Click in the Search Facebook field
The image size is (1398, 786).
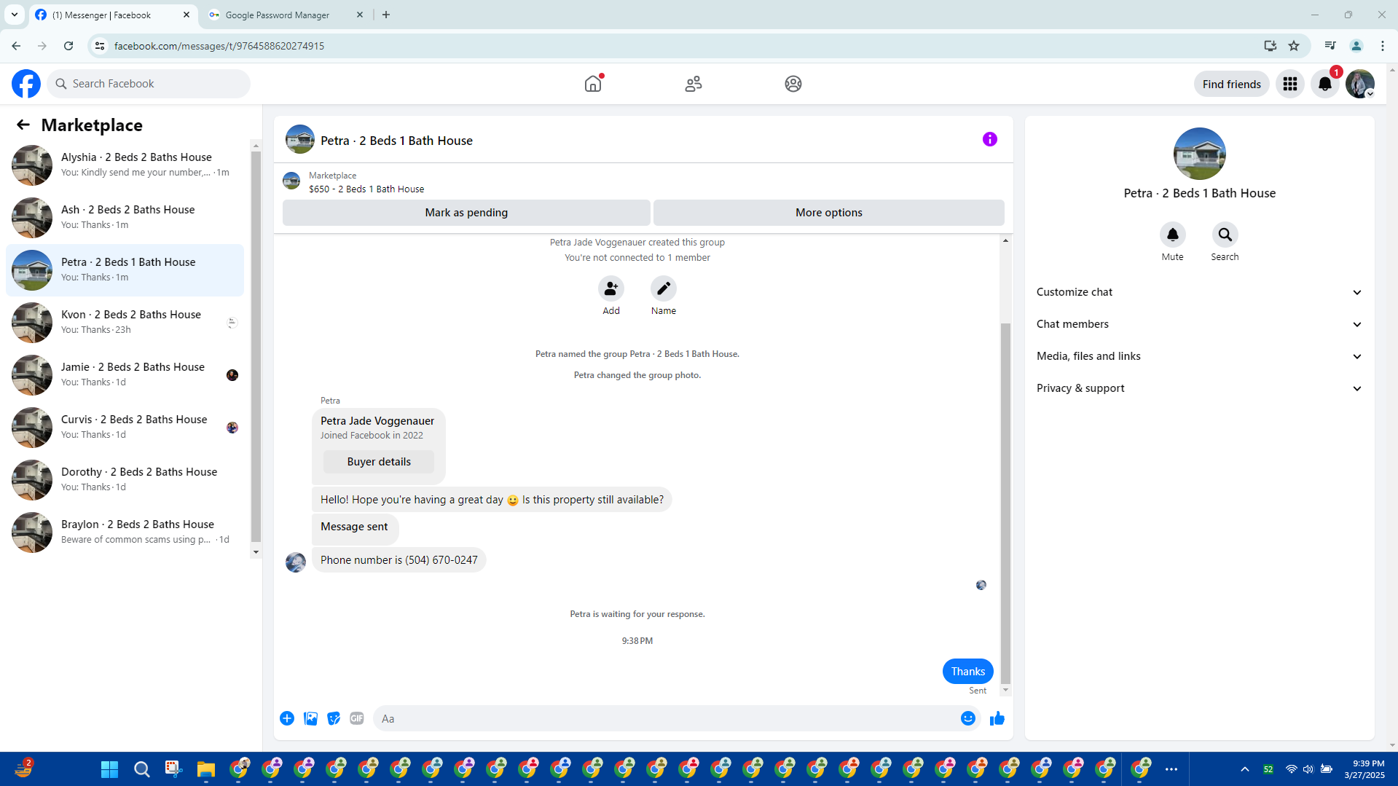[149, 84]
